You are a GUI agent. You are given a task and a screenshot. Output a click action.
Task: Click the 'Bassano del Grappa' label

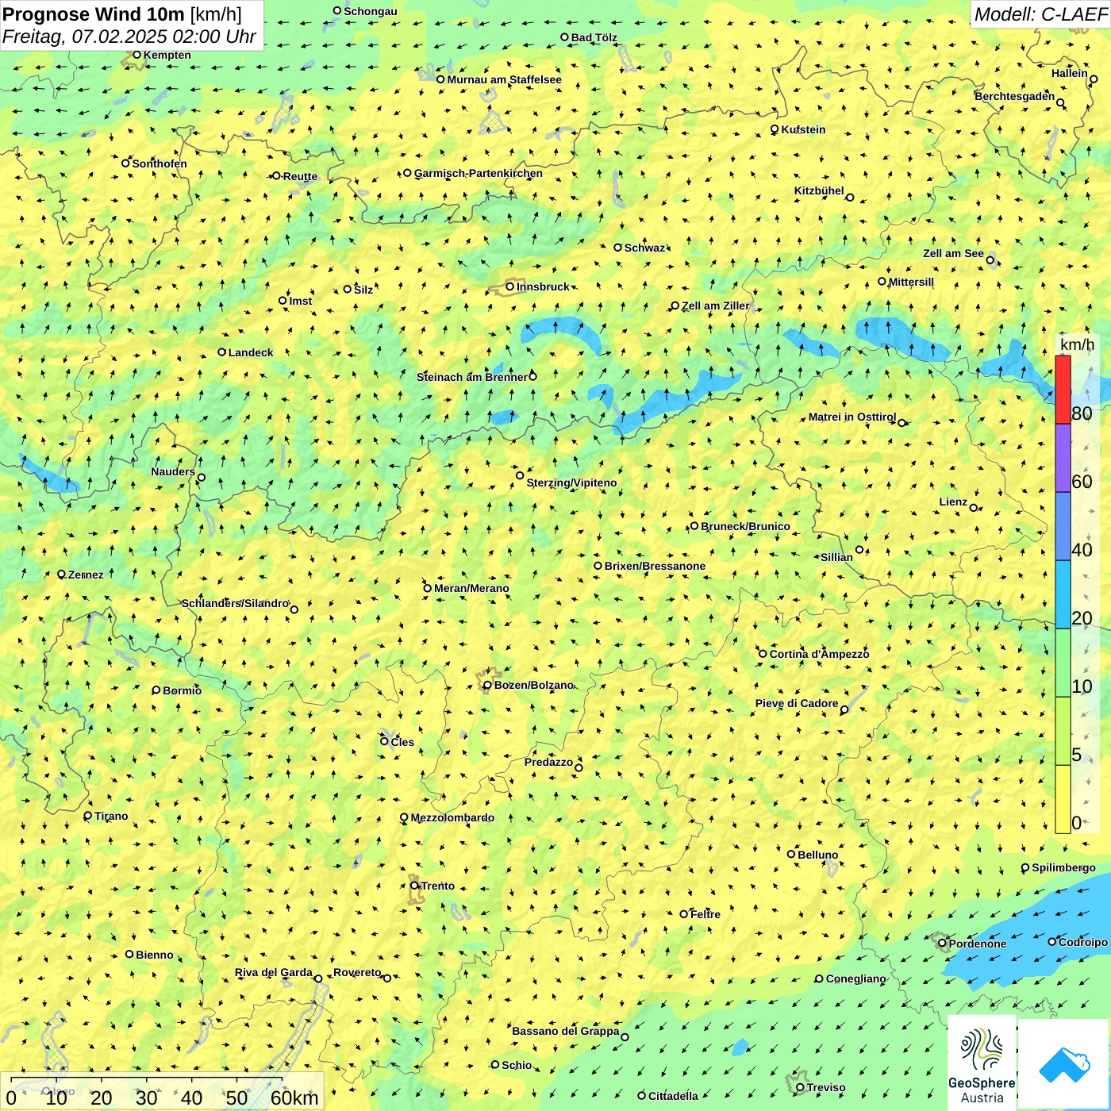click(x=566, y=1031)
